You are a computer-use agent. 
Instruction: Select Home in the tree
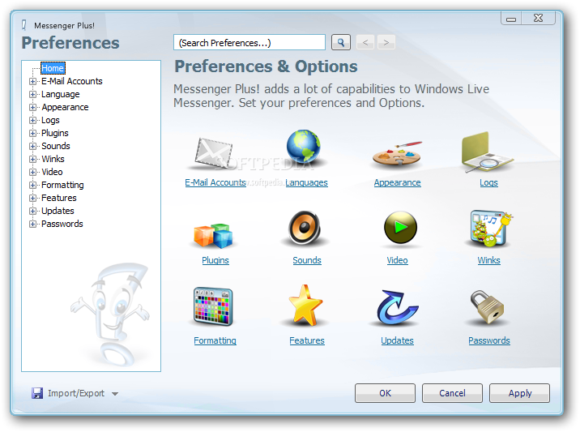53,68
